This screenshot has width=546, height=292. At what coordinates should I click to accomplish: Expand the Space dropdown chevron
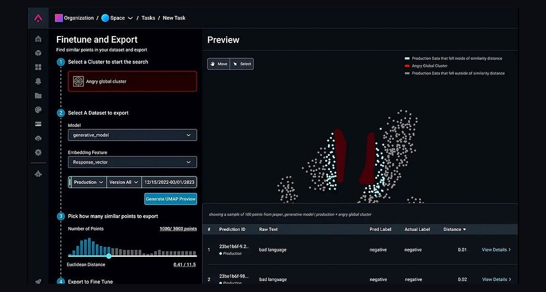click(x=130, y=18)
